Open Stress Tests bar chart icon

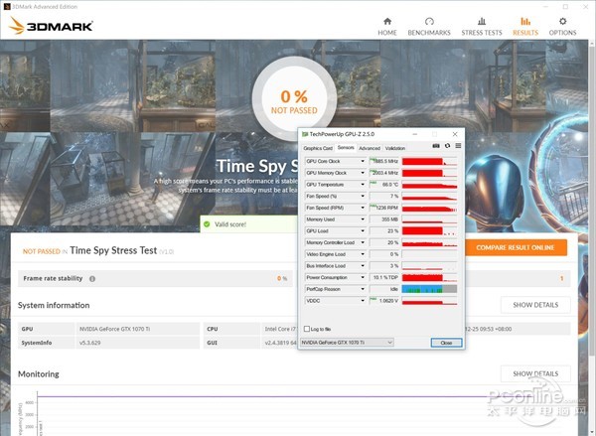481,21
